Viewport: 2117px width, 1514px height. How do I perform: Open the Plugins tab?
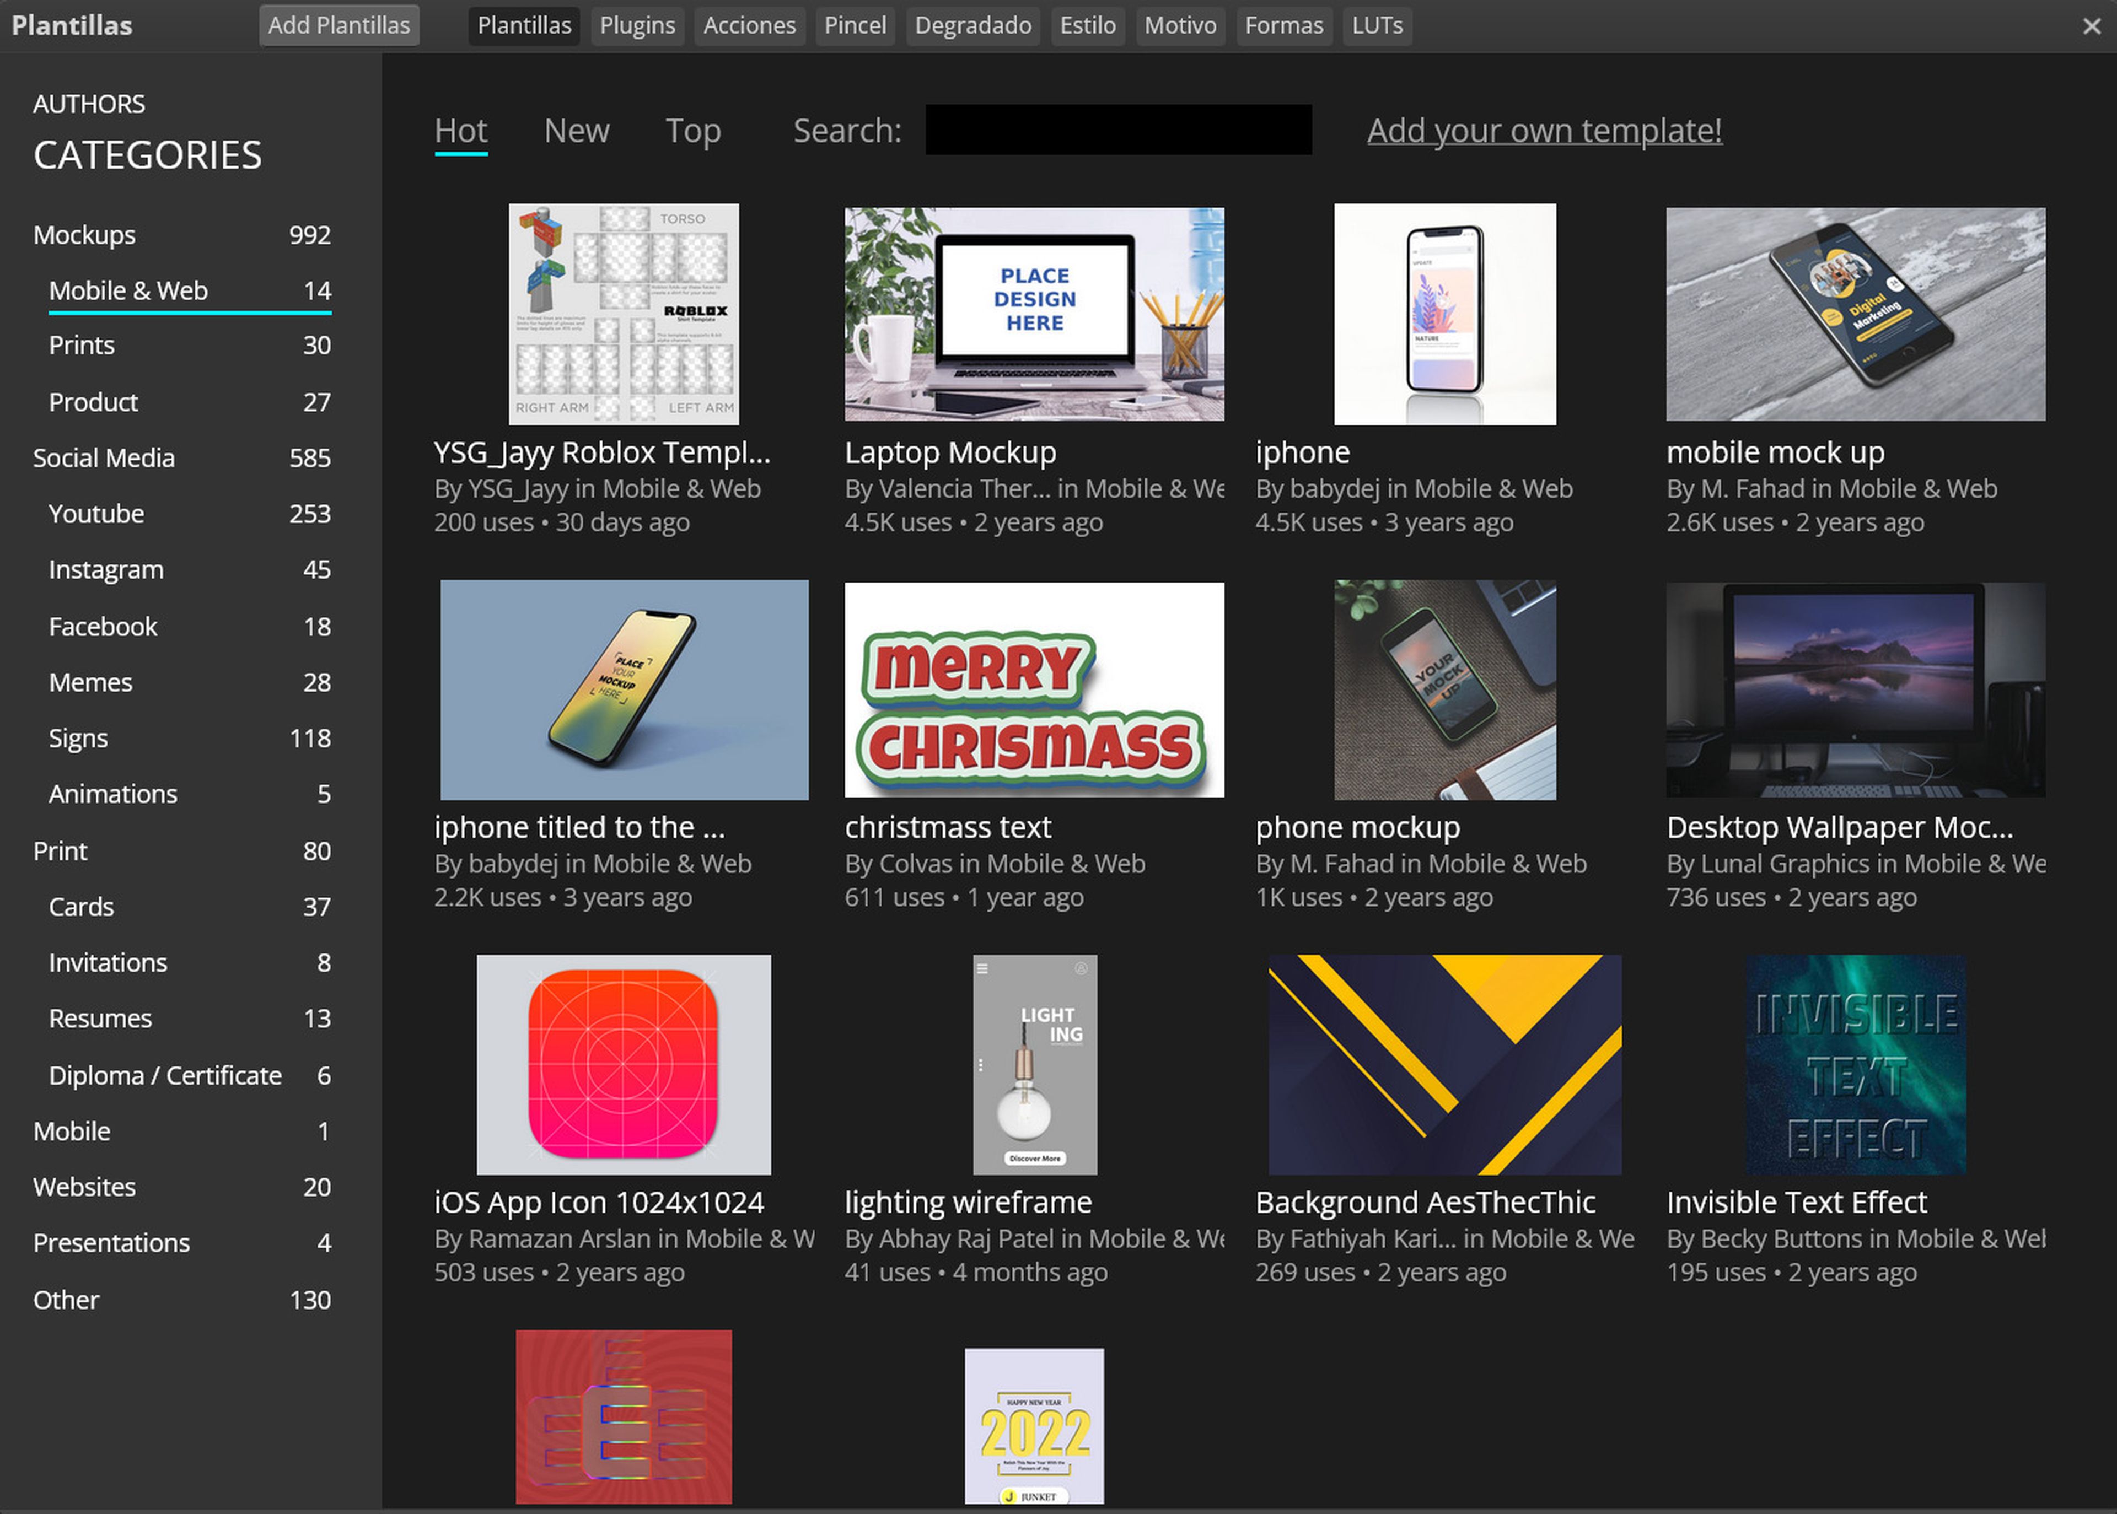[x=637, y=25]
